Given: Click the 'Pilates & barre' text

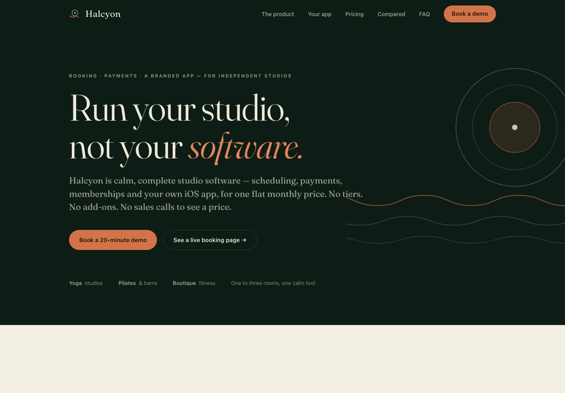Looking at the screenshot, I should tap(138, 283).
